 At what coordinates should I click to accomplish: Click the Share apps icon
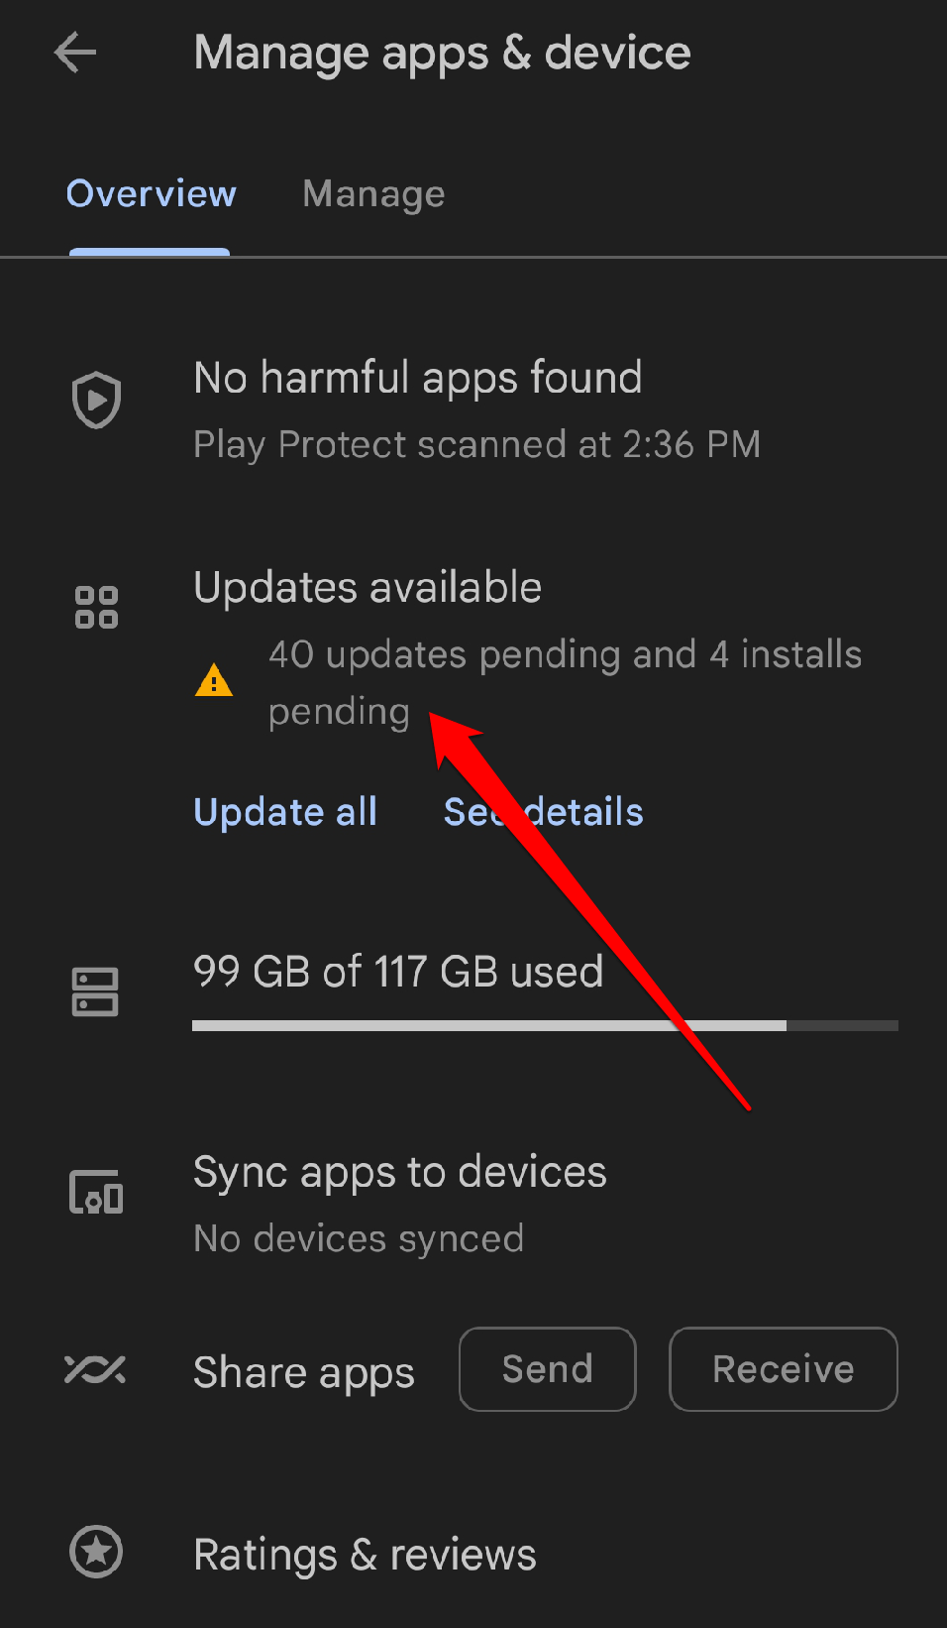[94, 1370]
